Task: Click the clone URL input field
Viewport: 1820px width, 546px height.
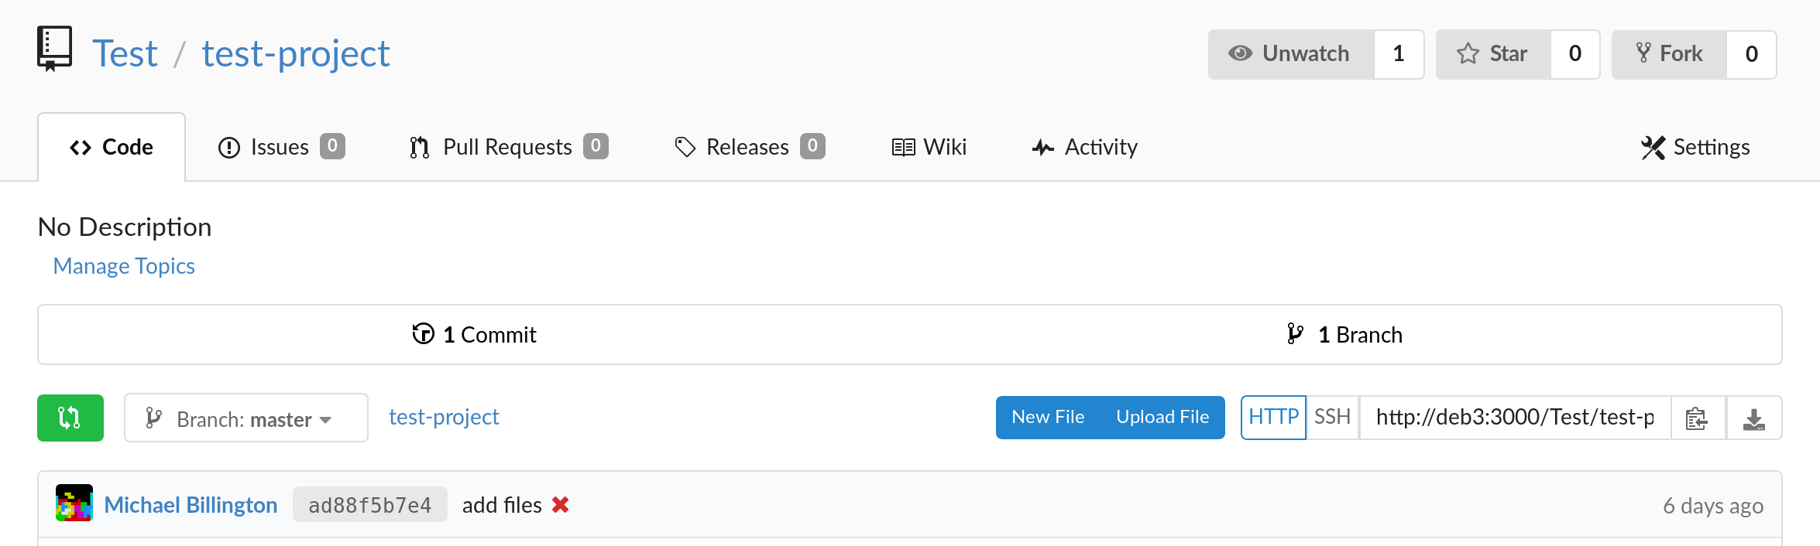Action: tap(1514, 418)
